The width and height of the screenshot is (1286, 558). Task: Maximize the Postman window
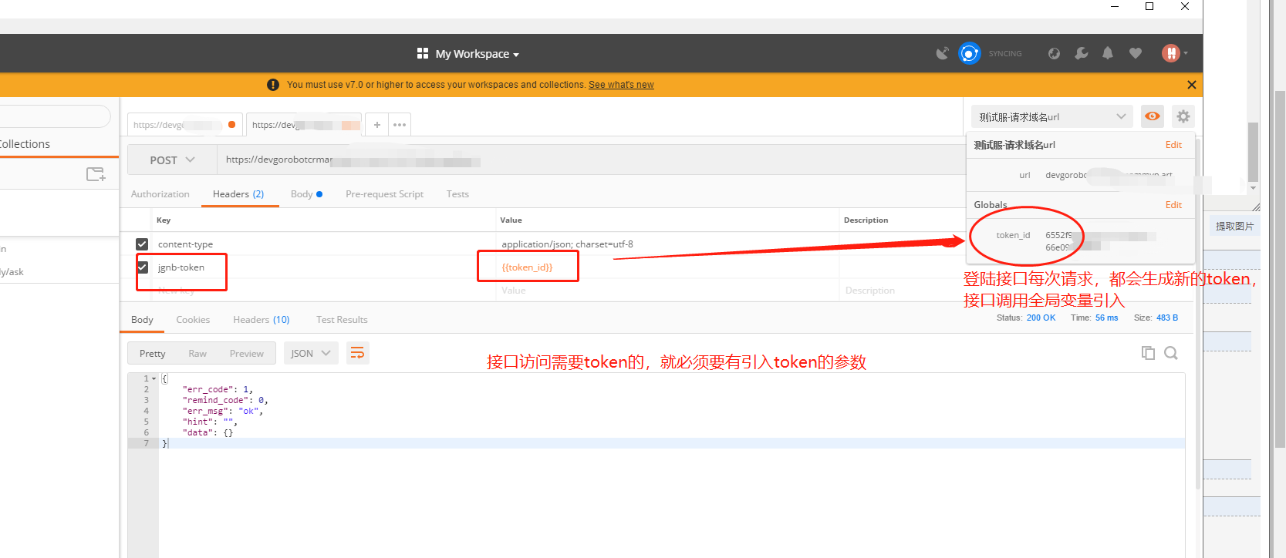[1149, 7]
